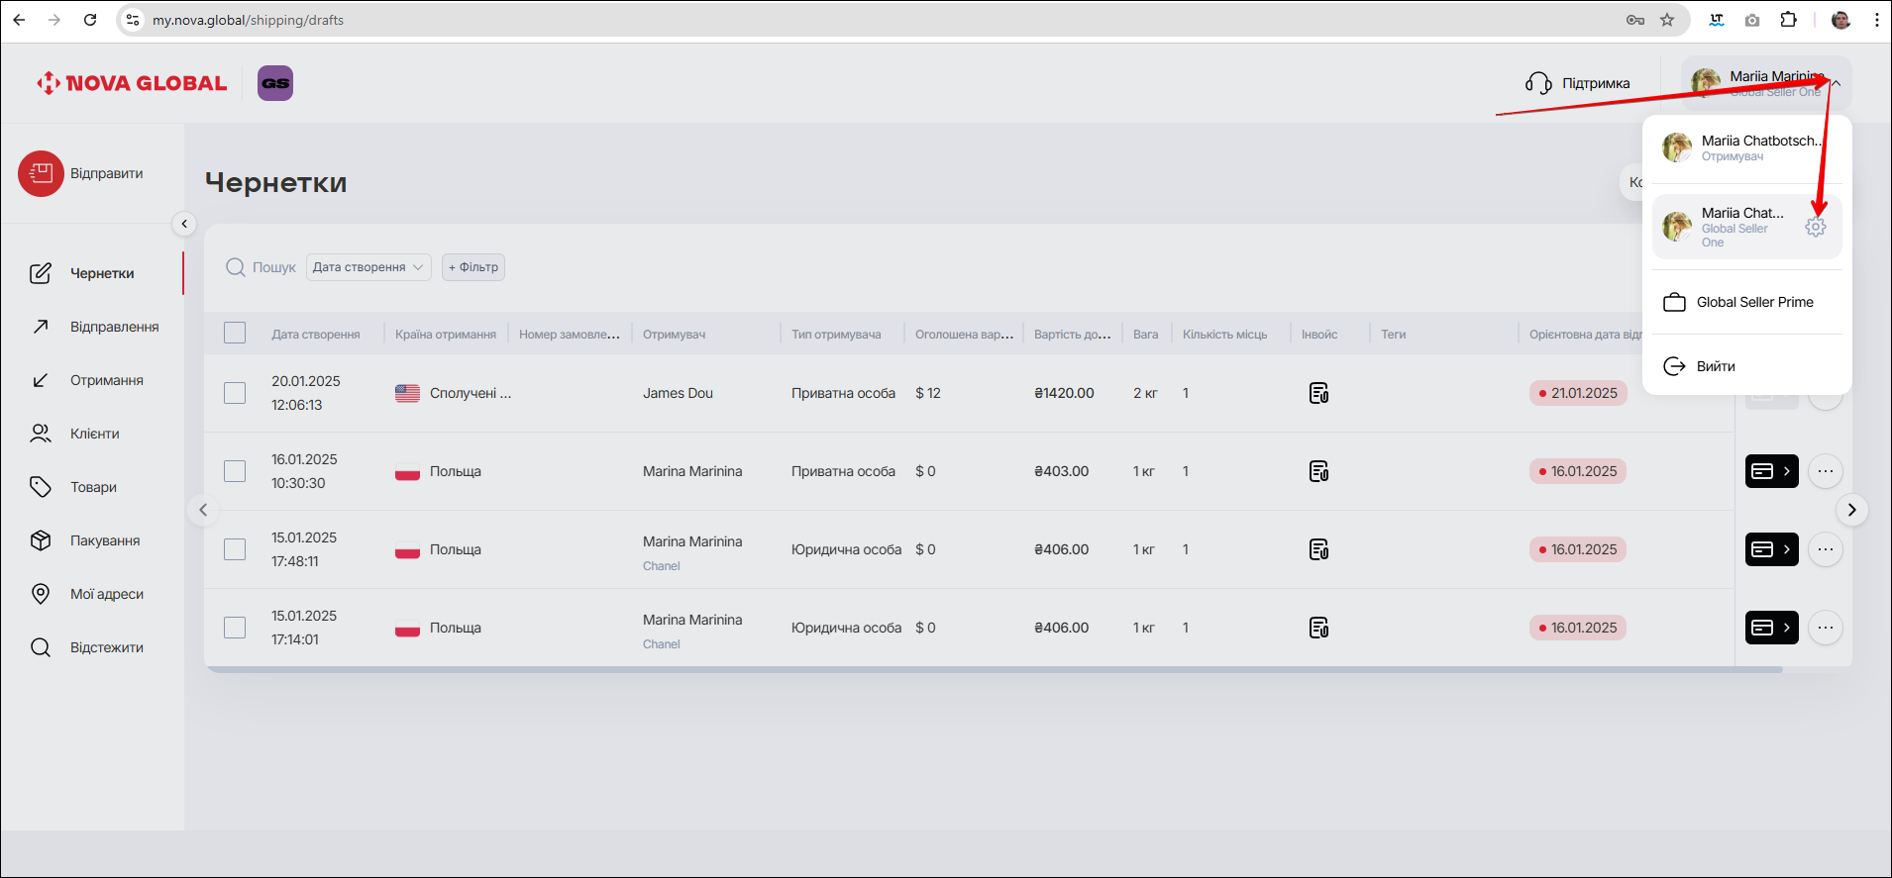Viewport: 1892px width, 878px height.
Task: Collapse the left sidebar with arrow button
Action: (184, 225)
